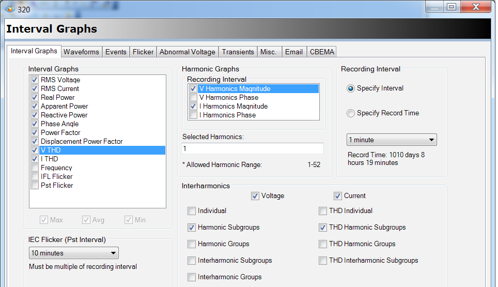Click the Selected Harmonics input field
Screen dimensions: 498x287
coord(253,148)
